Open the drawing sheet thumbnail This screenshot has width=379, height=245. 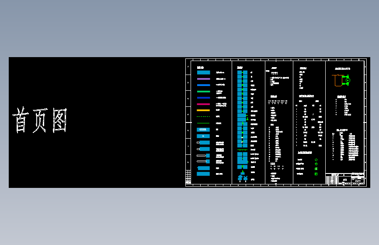276,122
